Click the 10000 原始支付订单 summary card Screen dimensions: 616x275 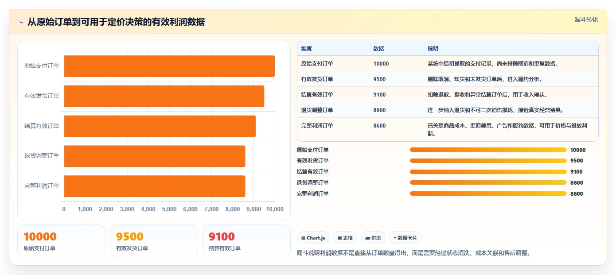click(62, 241)
